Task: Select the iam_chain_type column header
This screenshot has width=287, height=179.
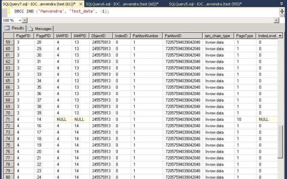Action: tap(217, 36)
